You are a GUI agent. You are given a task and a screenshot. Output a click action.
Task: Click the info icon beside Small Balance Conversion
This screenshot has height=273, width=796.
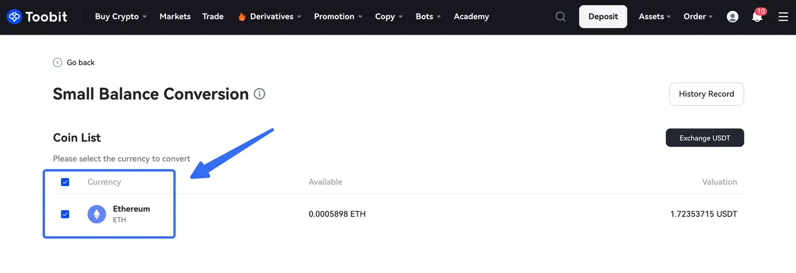[x=259, y=94]
